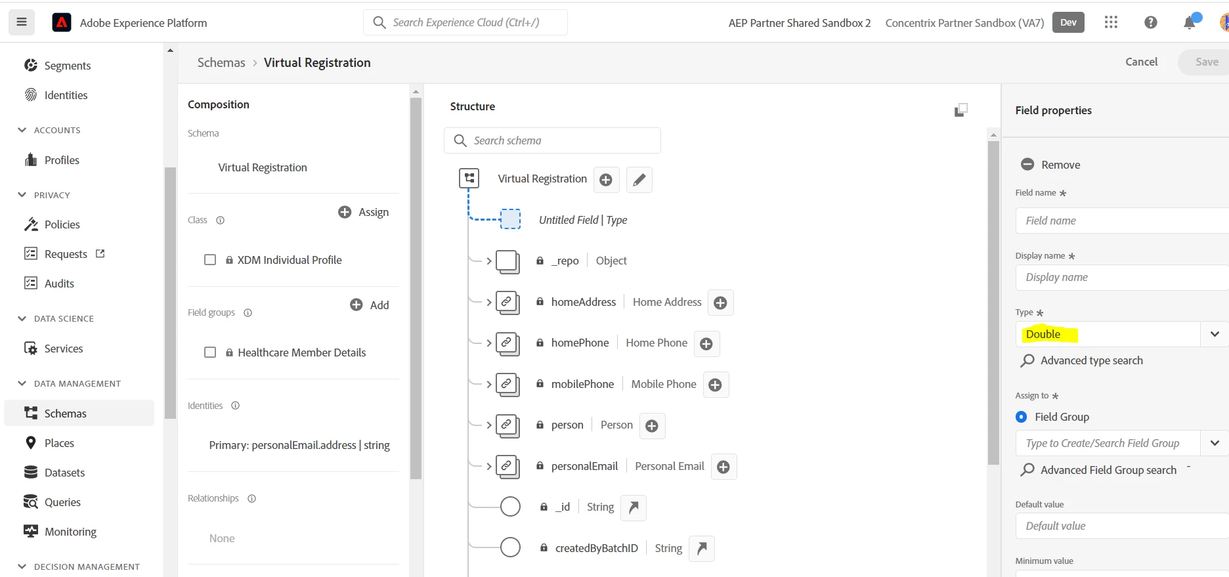The width and height of the screenshot is (1229, 577).
Task: Expand the _repo object node
Action: 489,261
